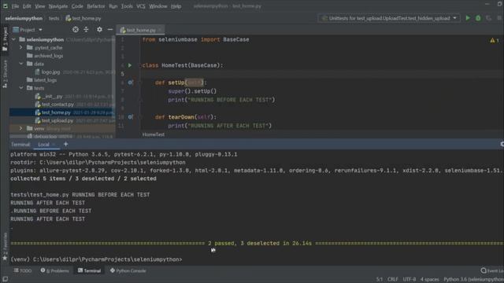Expand the venv folder
Image resolution: width=504 pixels, height=283 pixels.
21,128
